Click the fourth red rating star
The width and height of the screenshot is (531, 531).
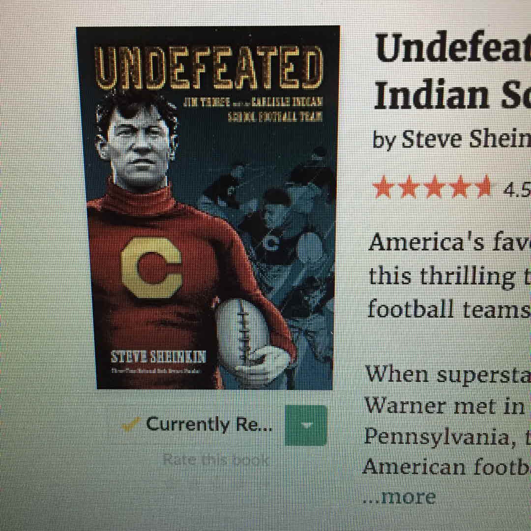coord(460,187)
